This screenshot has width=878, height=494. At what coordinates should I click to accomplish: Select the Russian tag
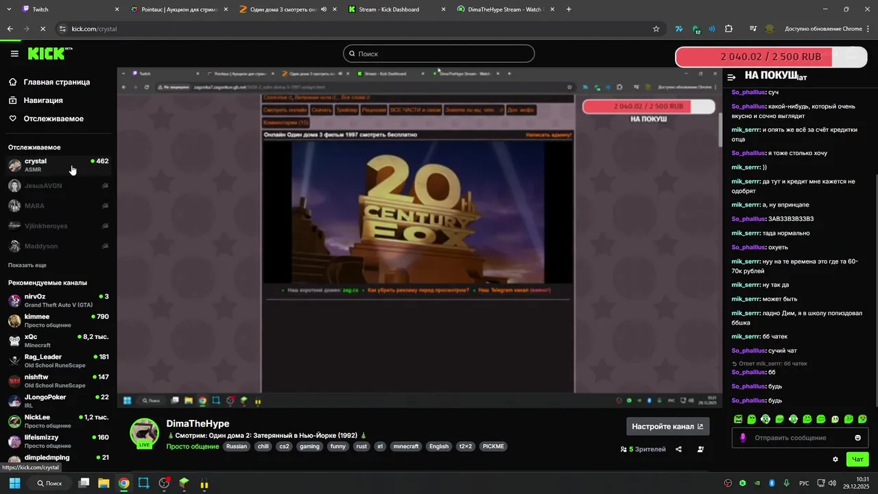[237, 447]
